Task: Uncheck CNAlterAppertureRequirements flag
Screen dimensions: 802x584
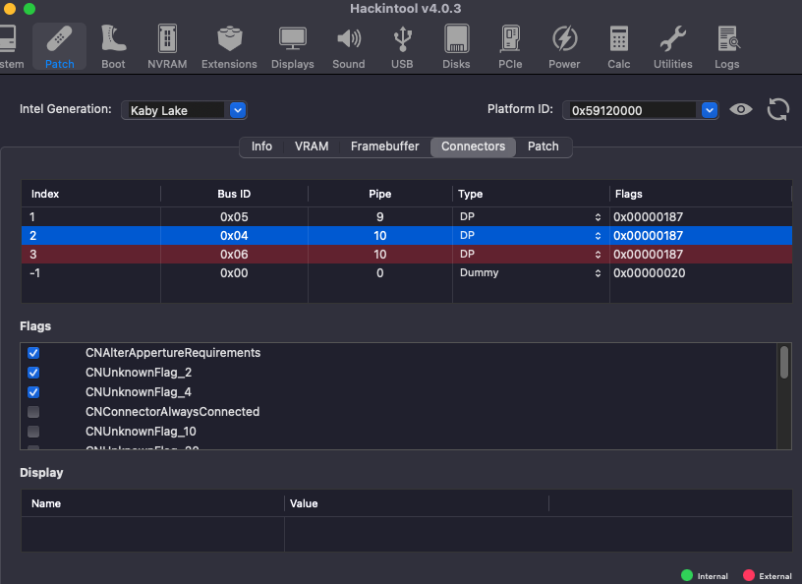Action: click(x=33, y=353)
